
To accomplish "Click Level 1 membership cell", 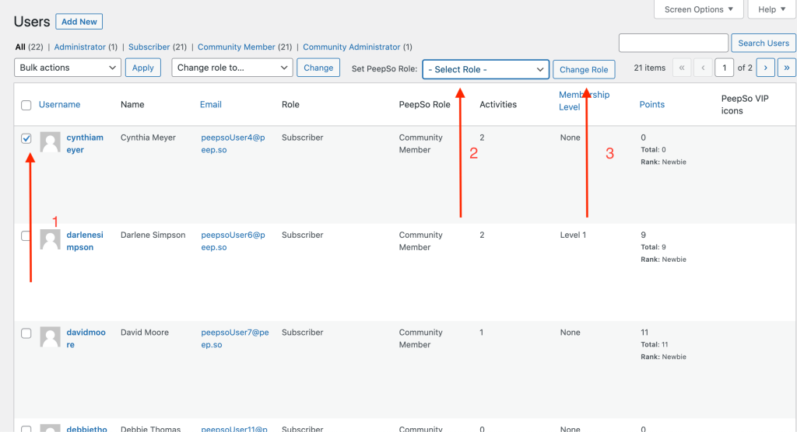I will click(573, 235).
